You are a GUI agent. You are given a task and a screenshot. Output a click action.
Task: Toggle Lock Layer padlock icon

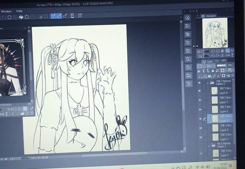tap(213, 71)
